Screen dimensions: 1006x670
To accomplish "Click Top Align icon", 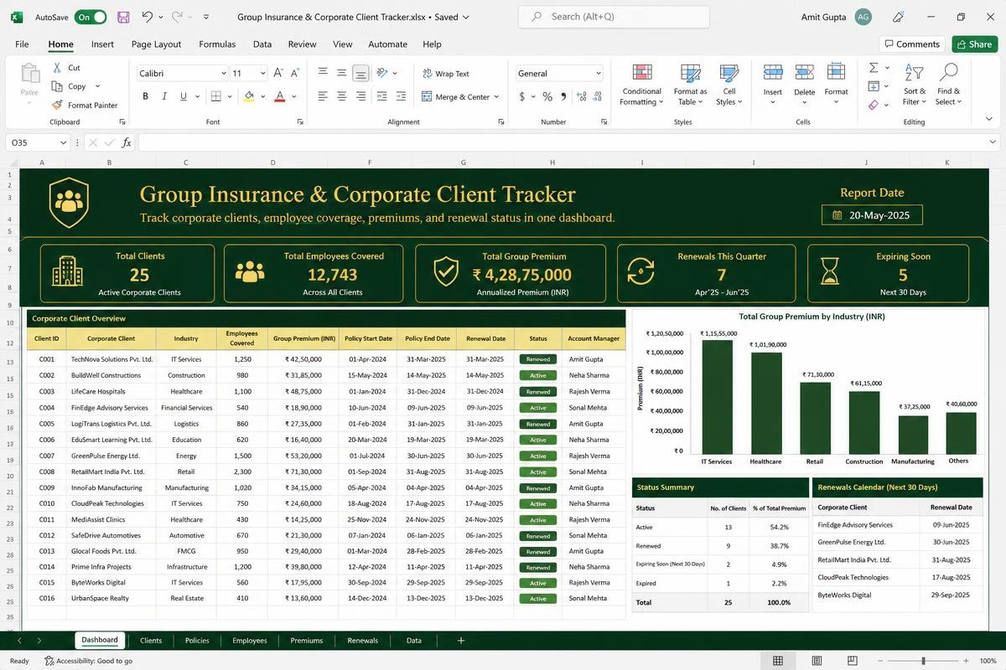I will [x=322, y=73].
